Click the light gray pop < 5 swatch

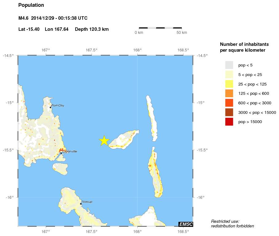(x=229, y=65)
